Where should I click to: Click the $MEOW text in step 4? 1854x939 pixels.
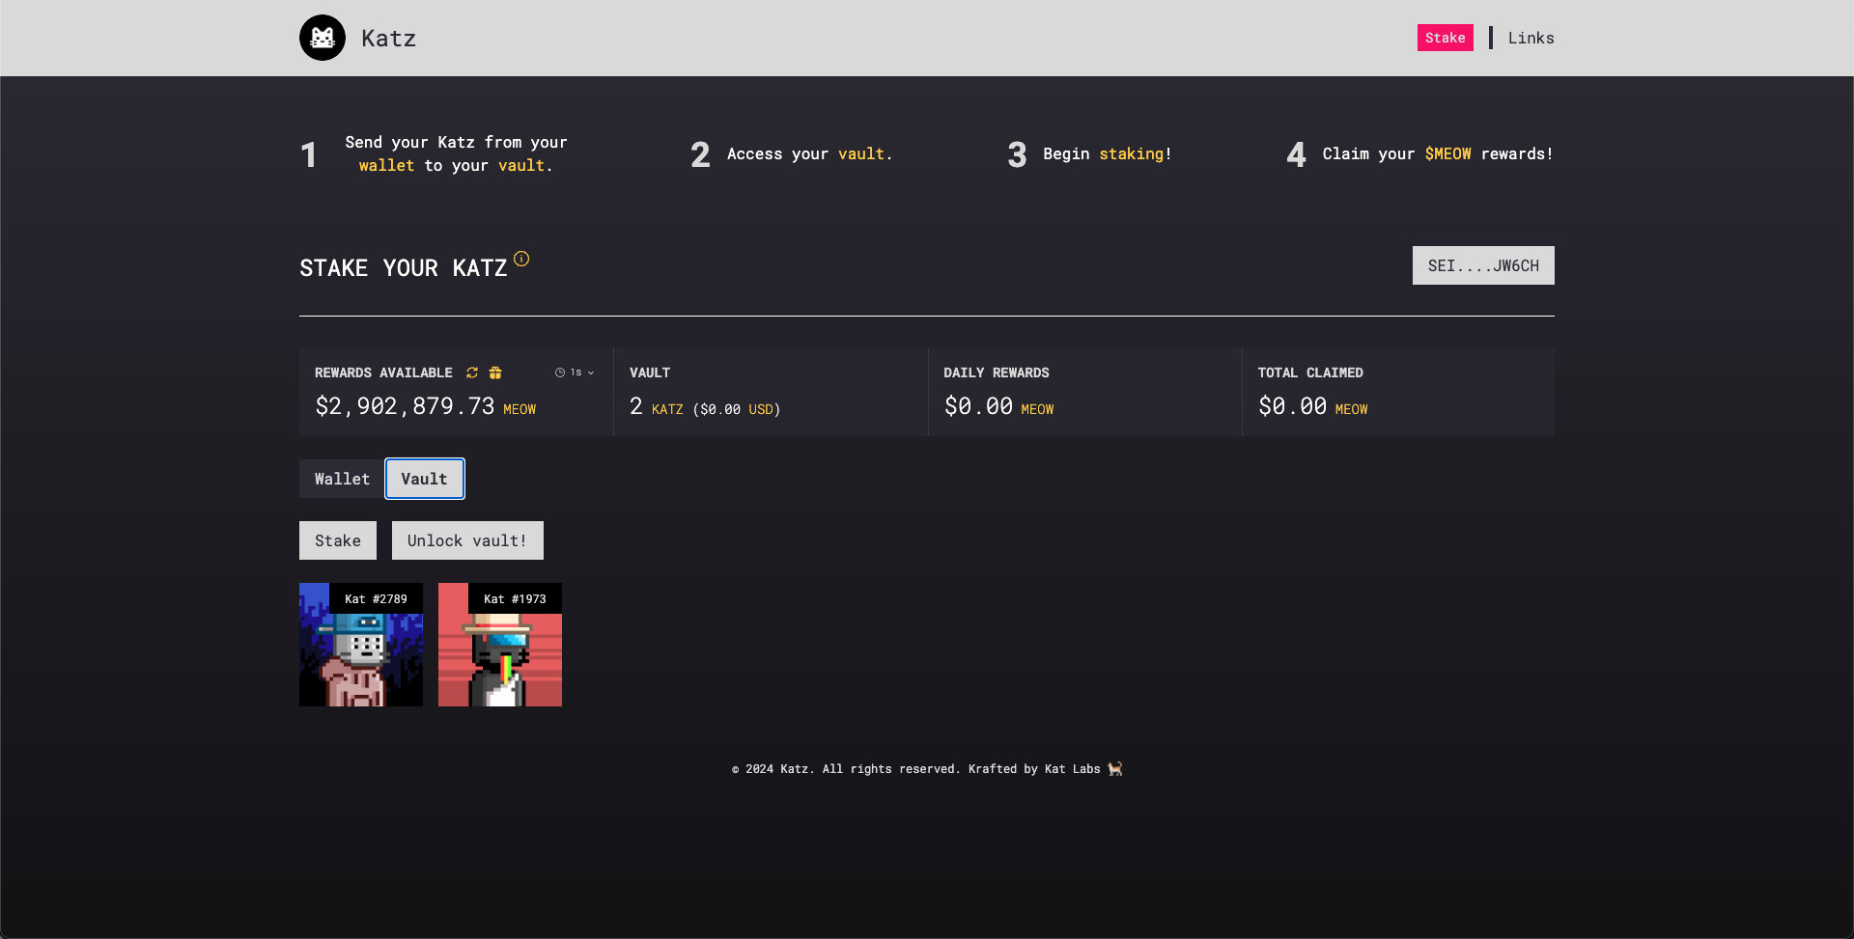click(x=1446, y=153)
